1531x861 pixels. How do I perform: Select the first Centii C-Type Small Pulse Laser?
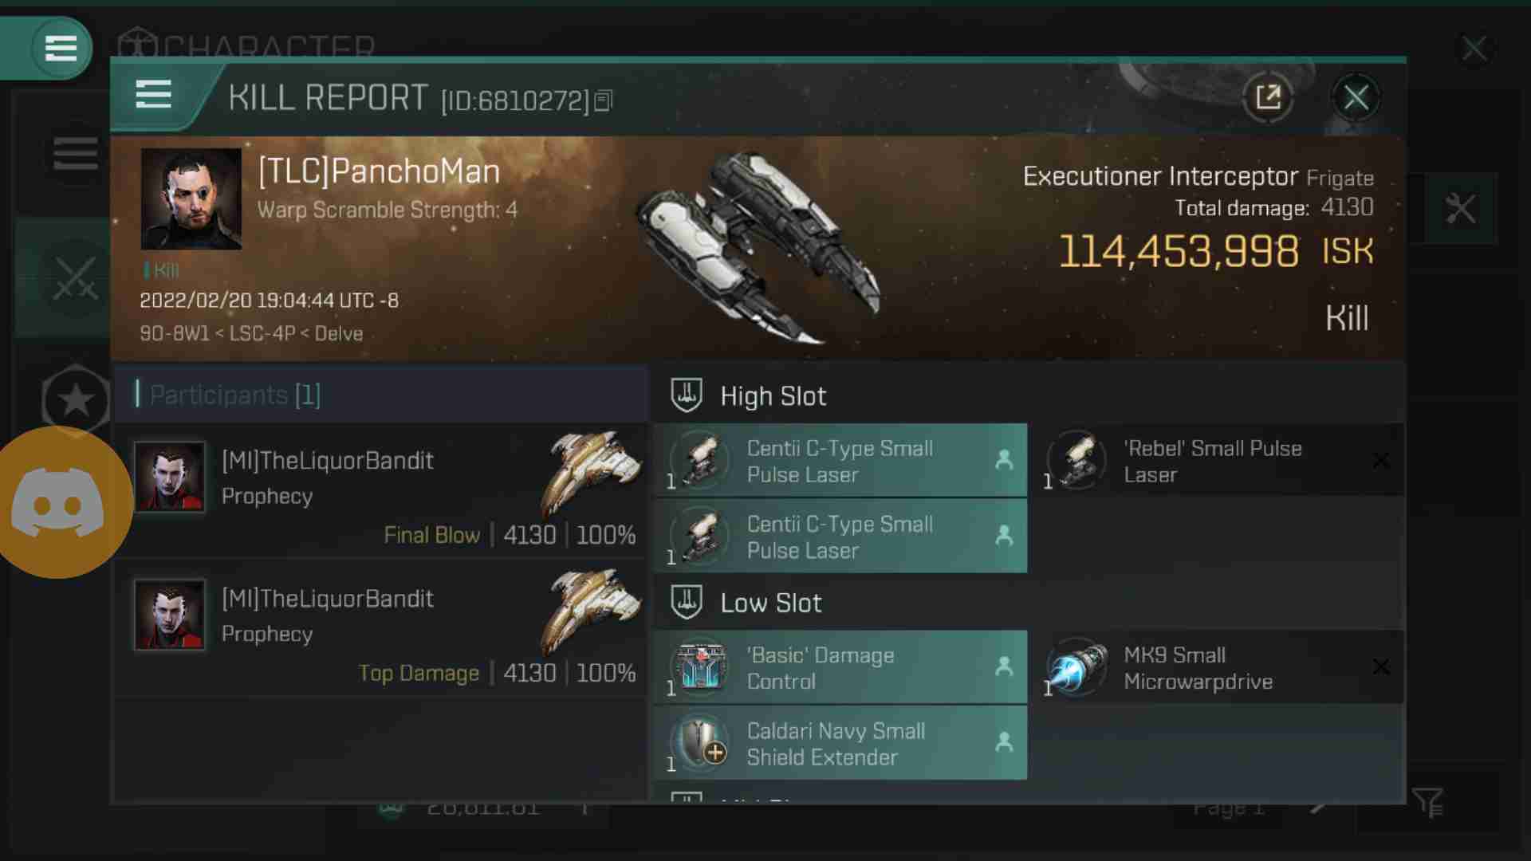click(840, 461)
